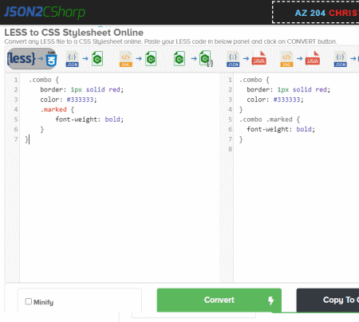Click the Convert button
The width and height of the screenshot is (359, 322).
click(x=219, y=300)
